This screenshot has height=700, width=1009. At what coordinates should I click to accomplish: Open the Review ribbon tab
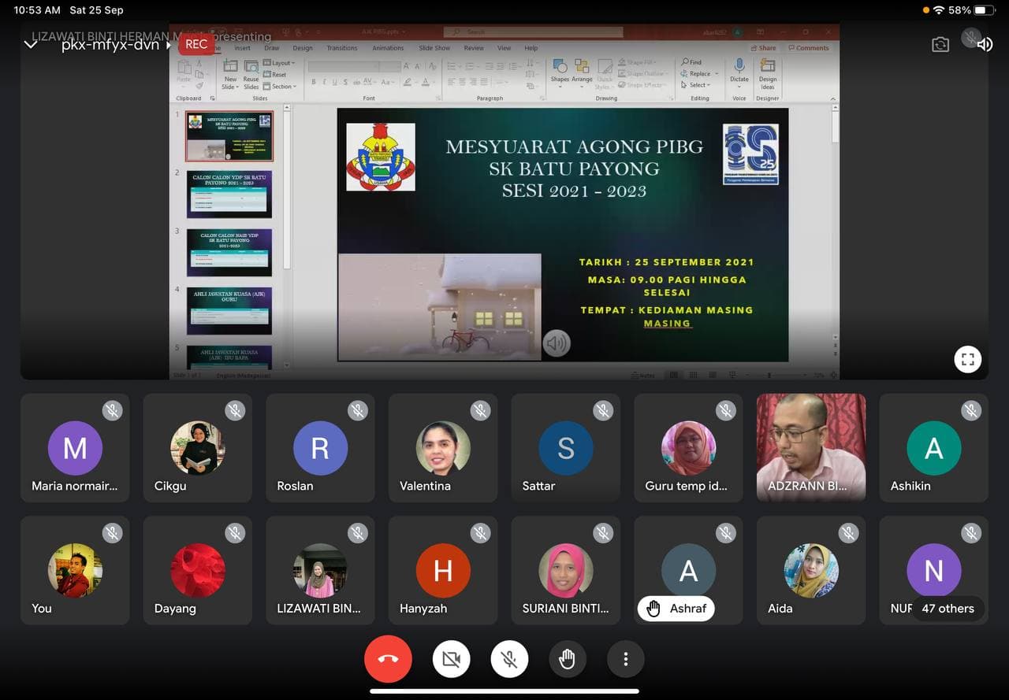tap(474, 48)
